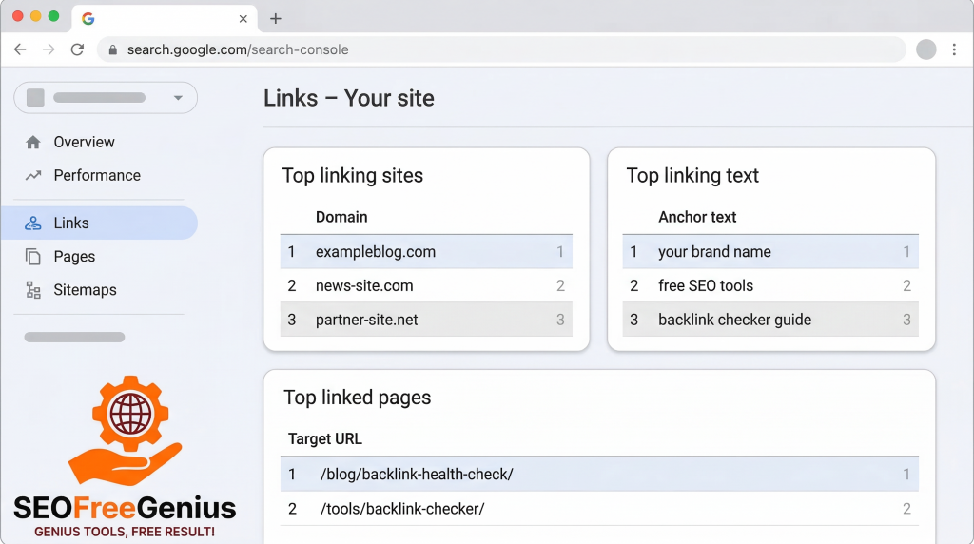Open the Sitemaps section
Image resolution: width=974 pixels, height=544 pixels.
coord(85,290)
